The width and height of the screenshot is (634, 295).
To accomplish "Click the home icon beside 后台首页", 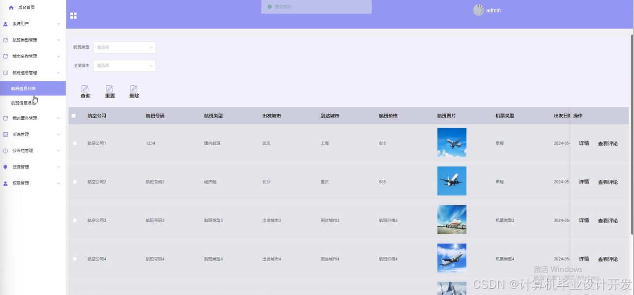I will click(11, 8).
